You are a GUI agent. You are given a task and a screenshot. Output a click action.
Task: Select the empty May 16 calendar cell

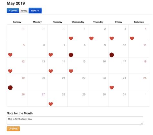98,66
